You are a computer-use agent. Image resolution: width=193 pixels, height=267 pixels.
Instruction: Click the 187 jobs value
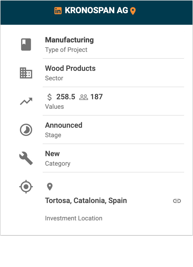96,97
